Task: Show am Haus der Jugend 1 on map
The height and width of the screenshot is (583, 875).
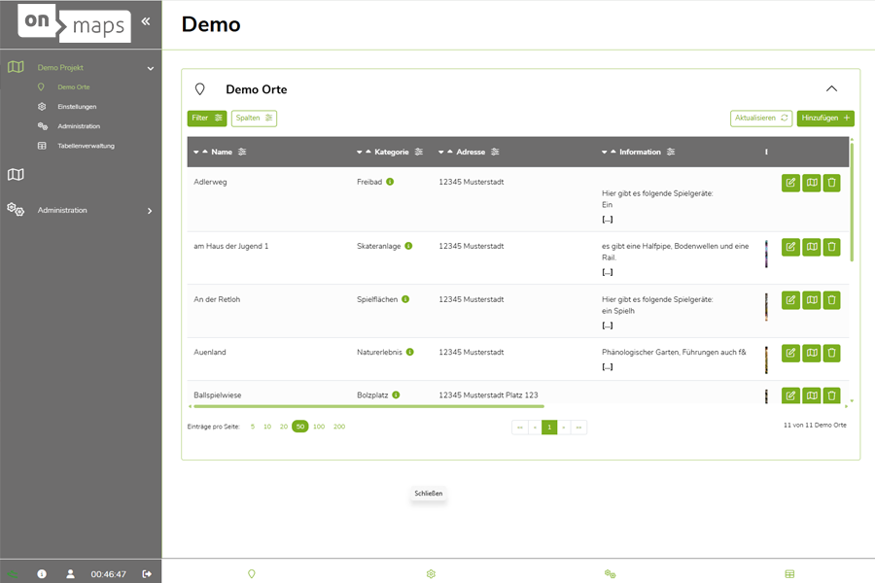Action: coord(811,247)
